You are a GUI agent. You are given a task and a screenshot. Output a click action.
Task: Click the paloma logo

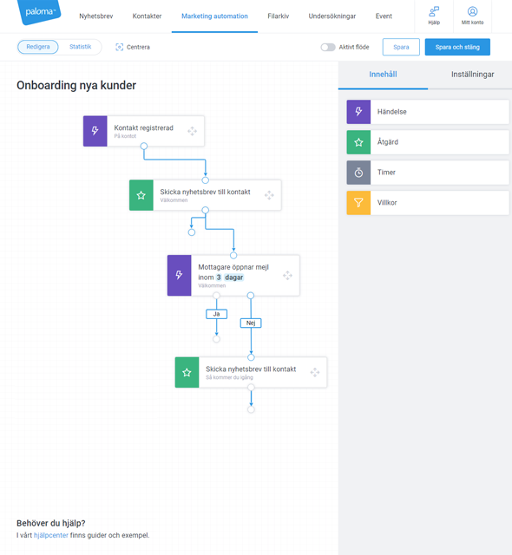(39, 12)
